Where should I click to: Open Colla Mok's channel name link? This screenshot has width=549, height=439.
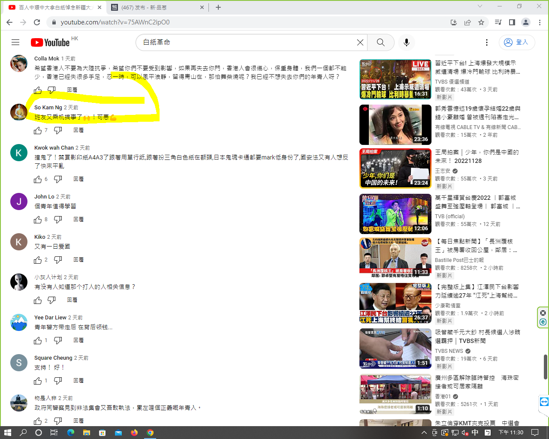coord(47,59)
